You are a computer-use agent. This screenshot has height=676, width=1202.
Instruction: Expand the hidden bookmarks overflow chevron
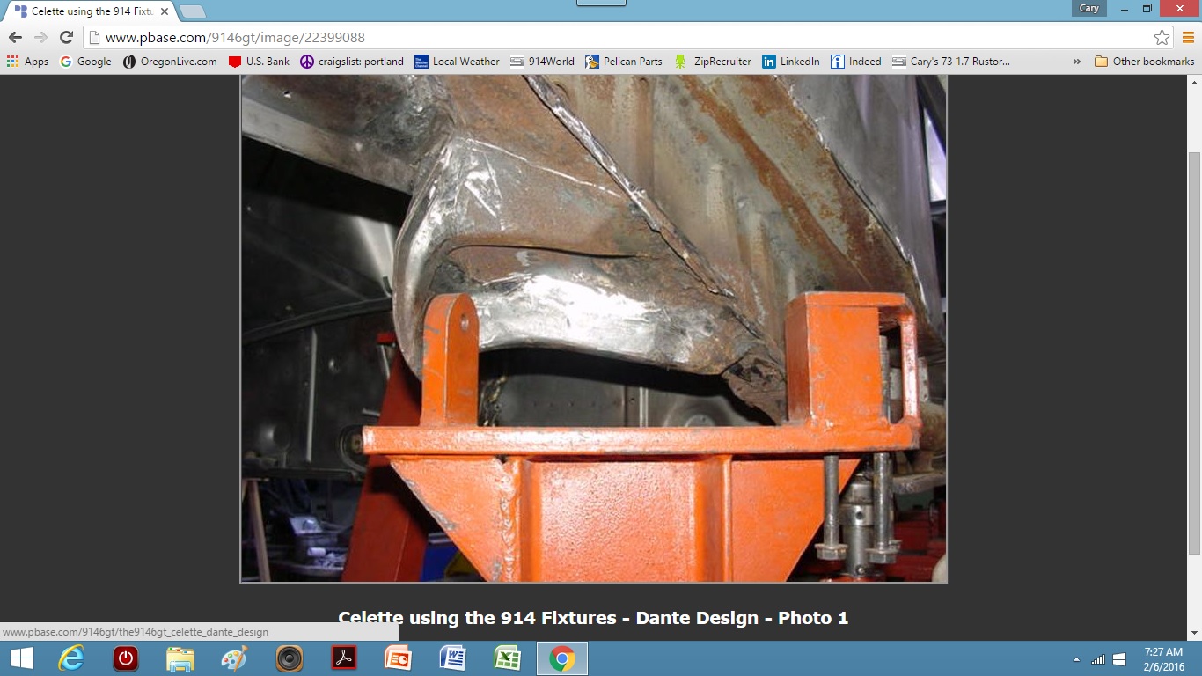pos(1076,62)
